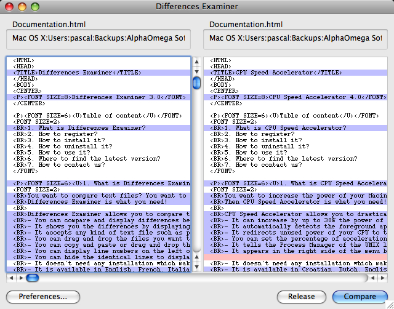Click the left-end scroll-left arrow of the horizontal scrollbar
The image size is (394, 309).
11,278
